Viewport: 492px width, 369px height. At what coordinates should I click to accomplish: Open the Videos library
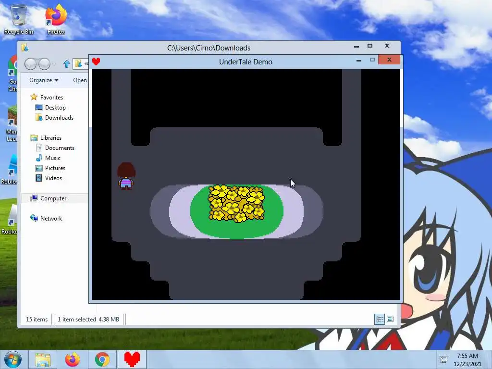[x=53, y=178]
